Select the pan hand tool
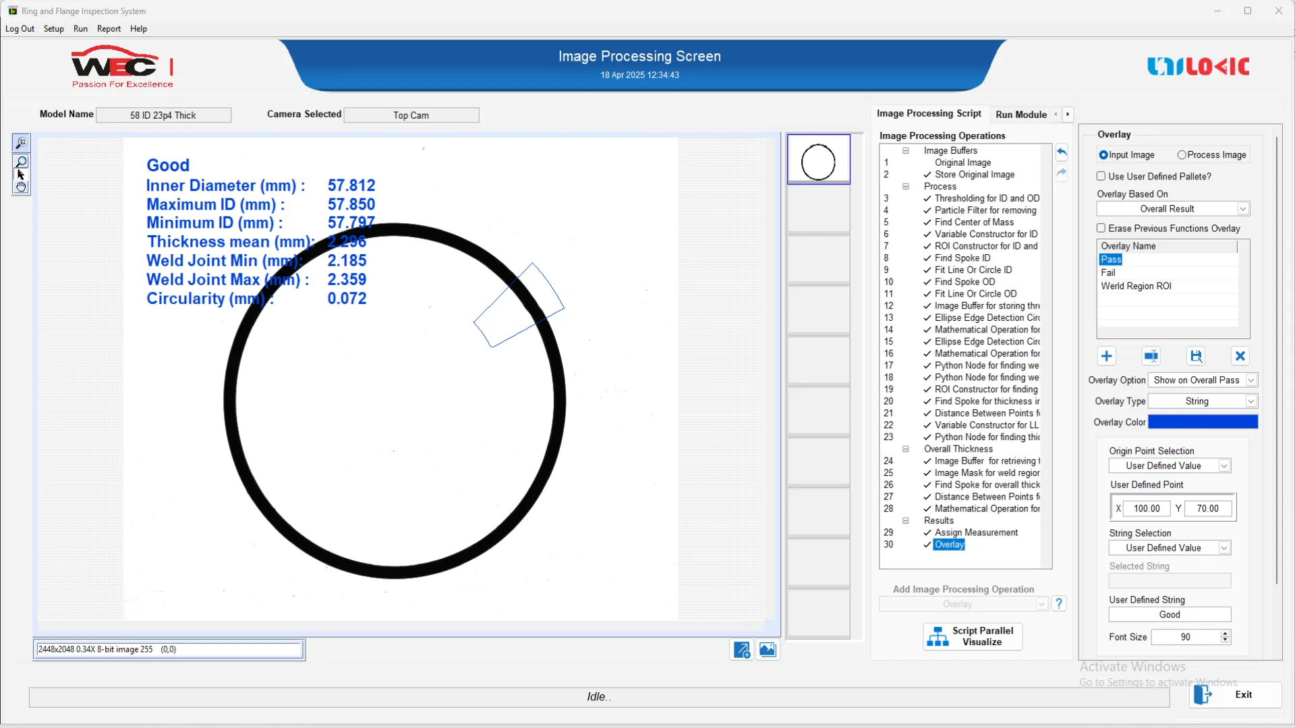 tap(21, 187)
